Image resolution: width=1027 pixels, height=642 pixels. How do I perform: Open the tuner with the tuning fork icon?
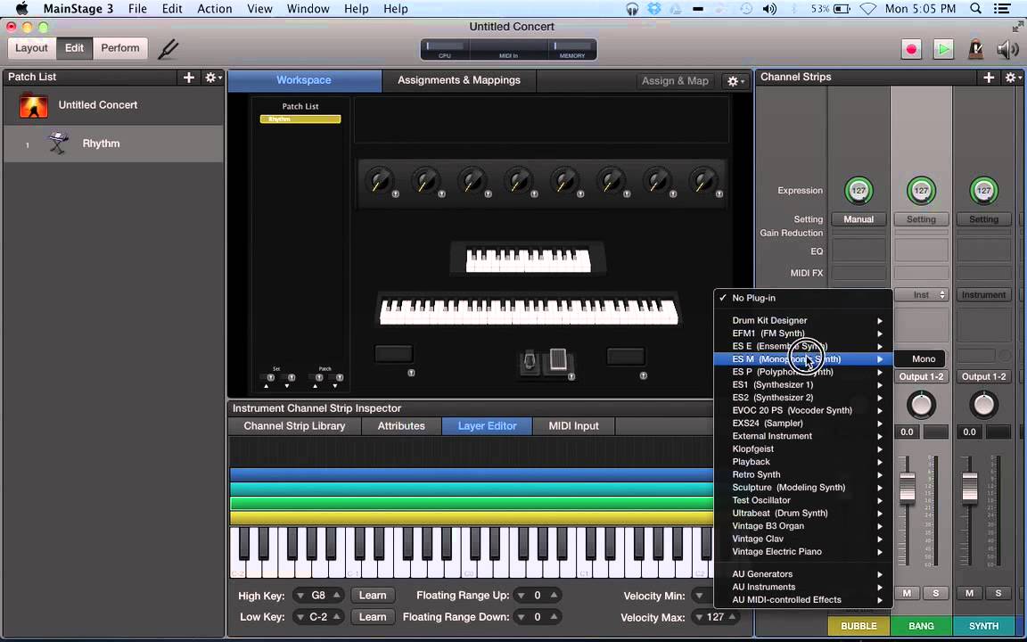[168, 48]
